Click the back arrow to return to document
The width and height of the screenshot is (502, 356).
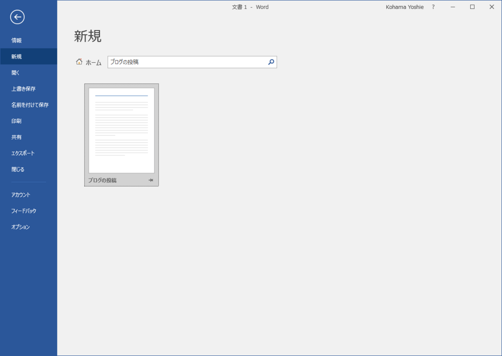[x=17, y=17]
